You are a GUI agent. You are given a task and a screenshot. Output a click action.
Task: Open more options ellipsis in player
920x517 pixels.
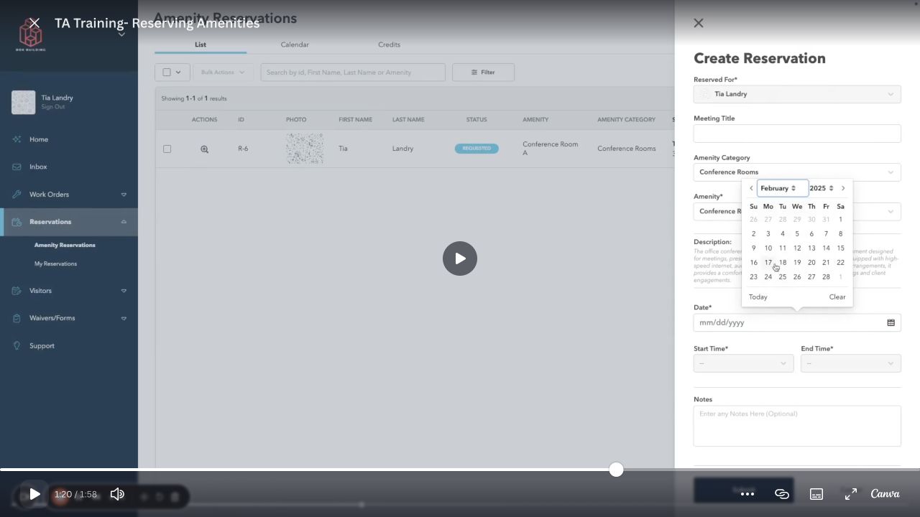(747, 494)
